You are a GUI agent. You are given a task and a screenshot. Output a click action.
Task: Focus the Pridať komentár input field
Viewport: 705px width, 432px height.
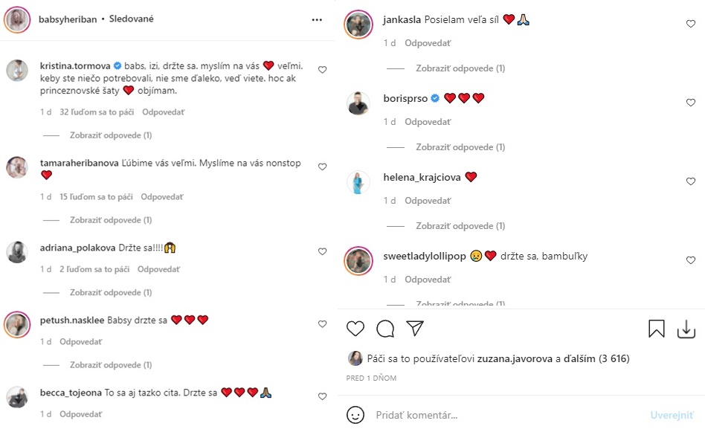506,415
